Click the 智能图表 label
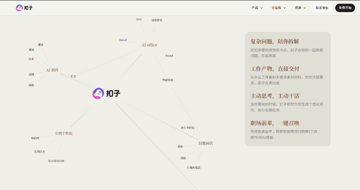 168,80
